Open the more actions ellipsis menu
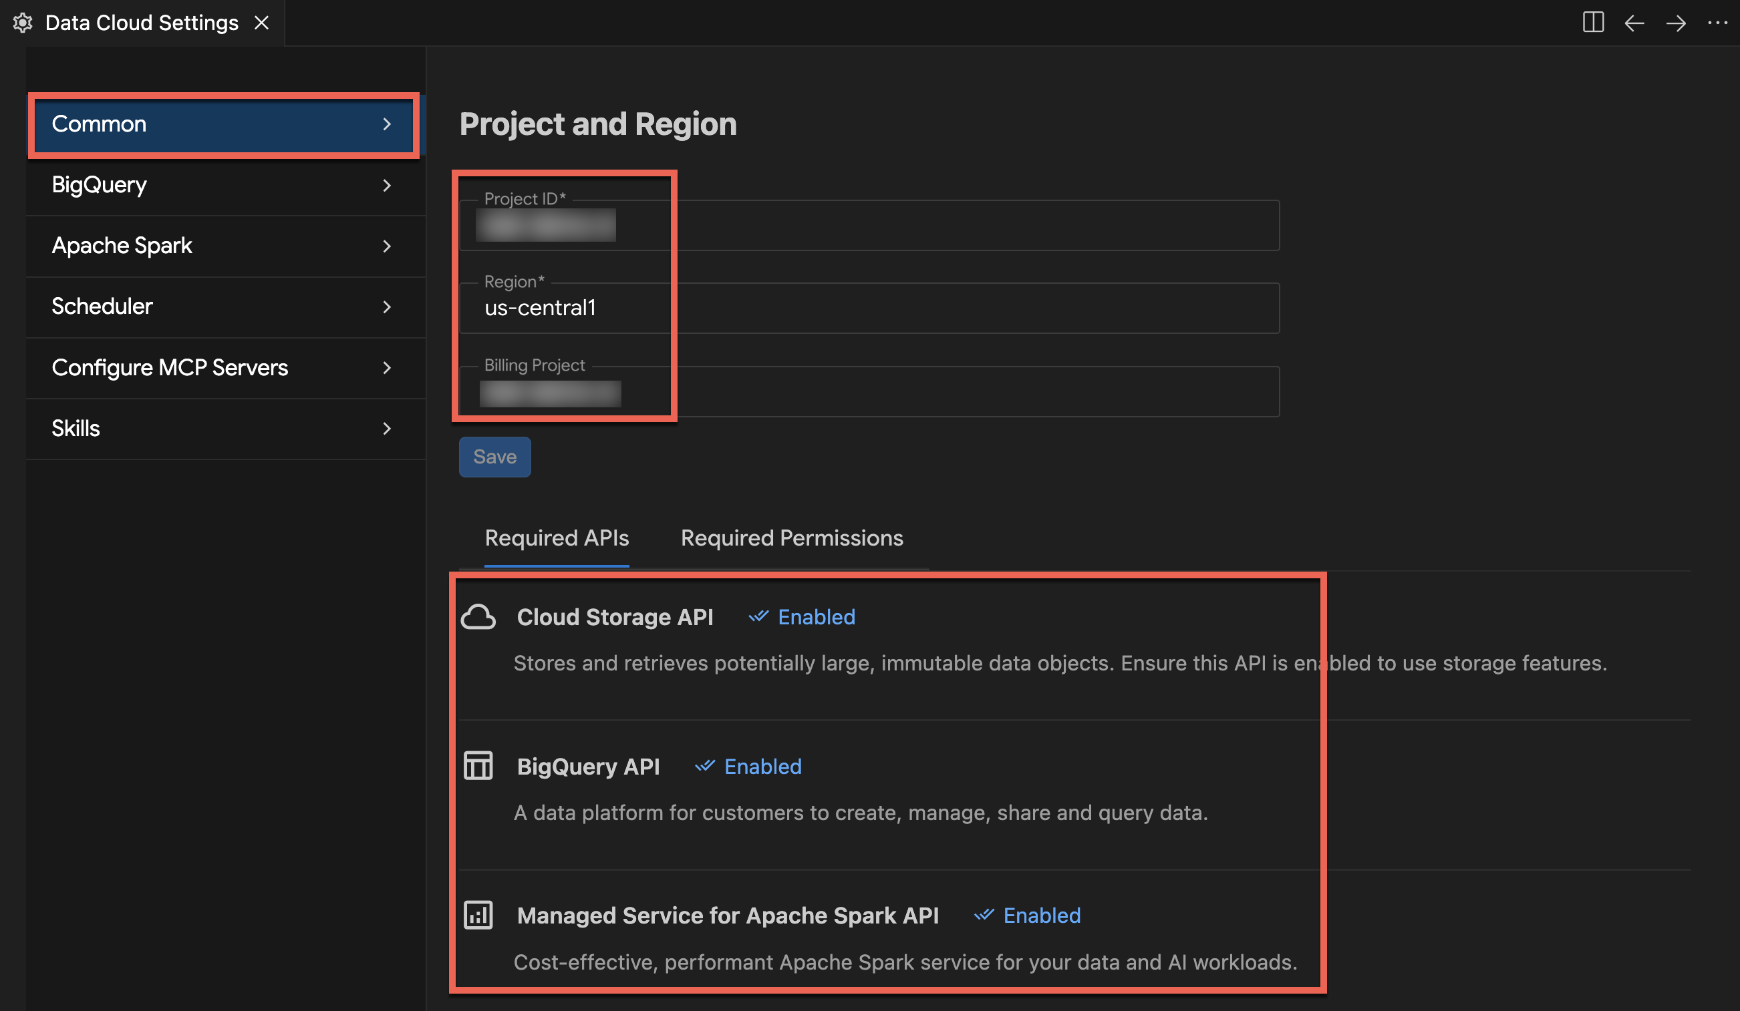The width and height of the screenshot is (1740, 1011). 1717,23
